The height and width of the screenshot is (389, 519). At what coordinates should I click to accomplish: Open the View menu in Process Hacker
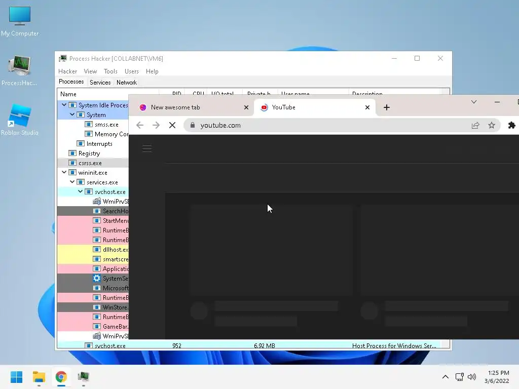[90, 71]
